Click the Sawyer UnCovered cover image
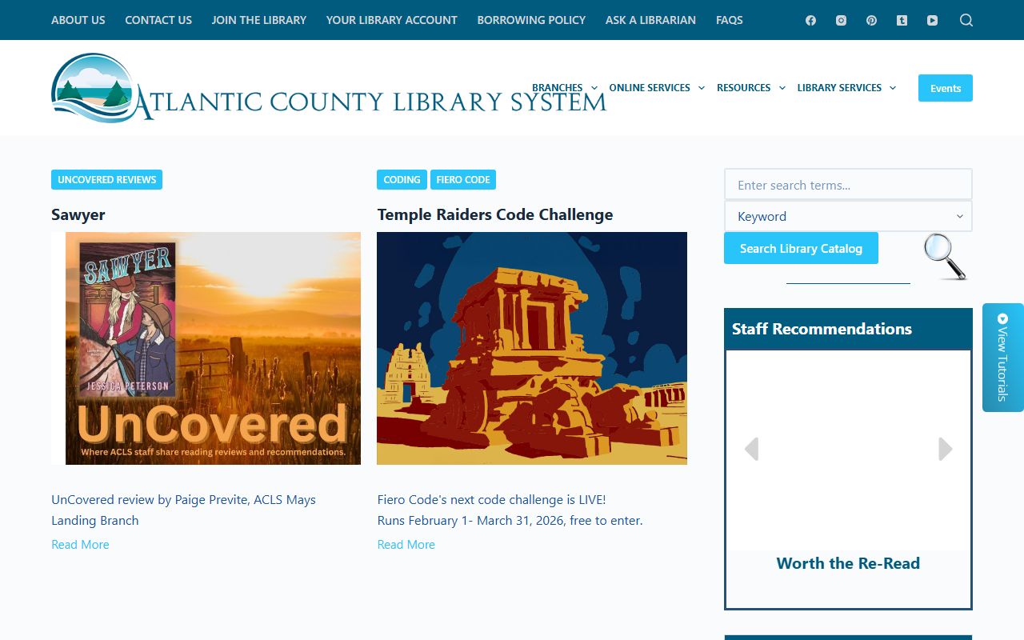 coord(206,348)
